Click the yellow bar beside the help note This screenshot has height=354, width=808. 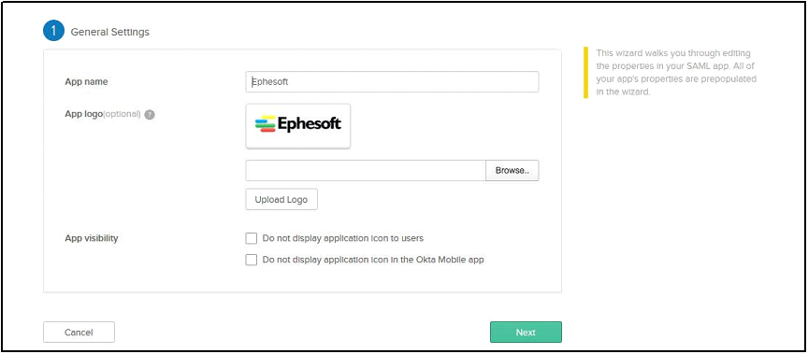(585, 73)
